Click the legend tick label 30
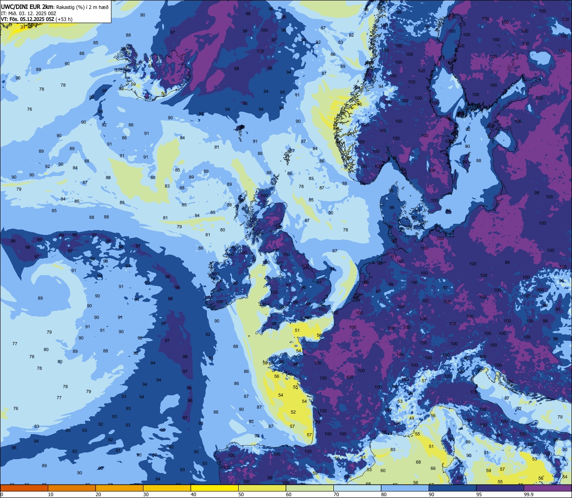The image size is (572, 498). [146, 494]
